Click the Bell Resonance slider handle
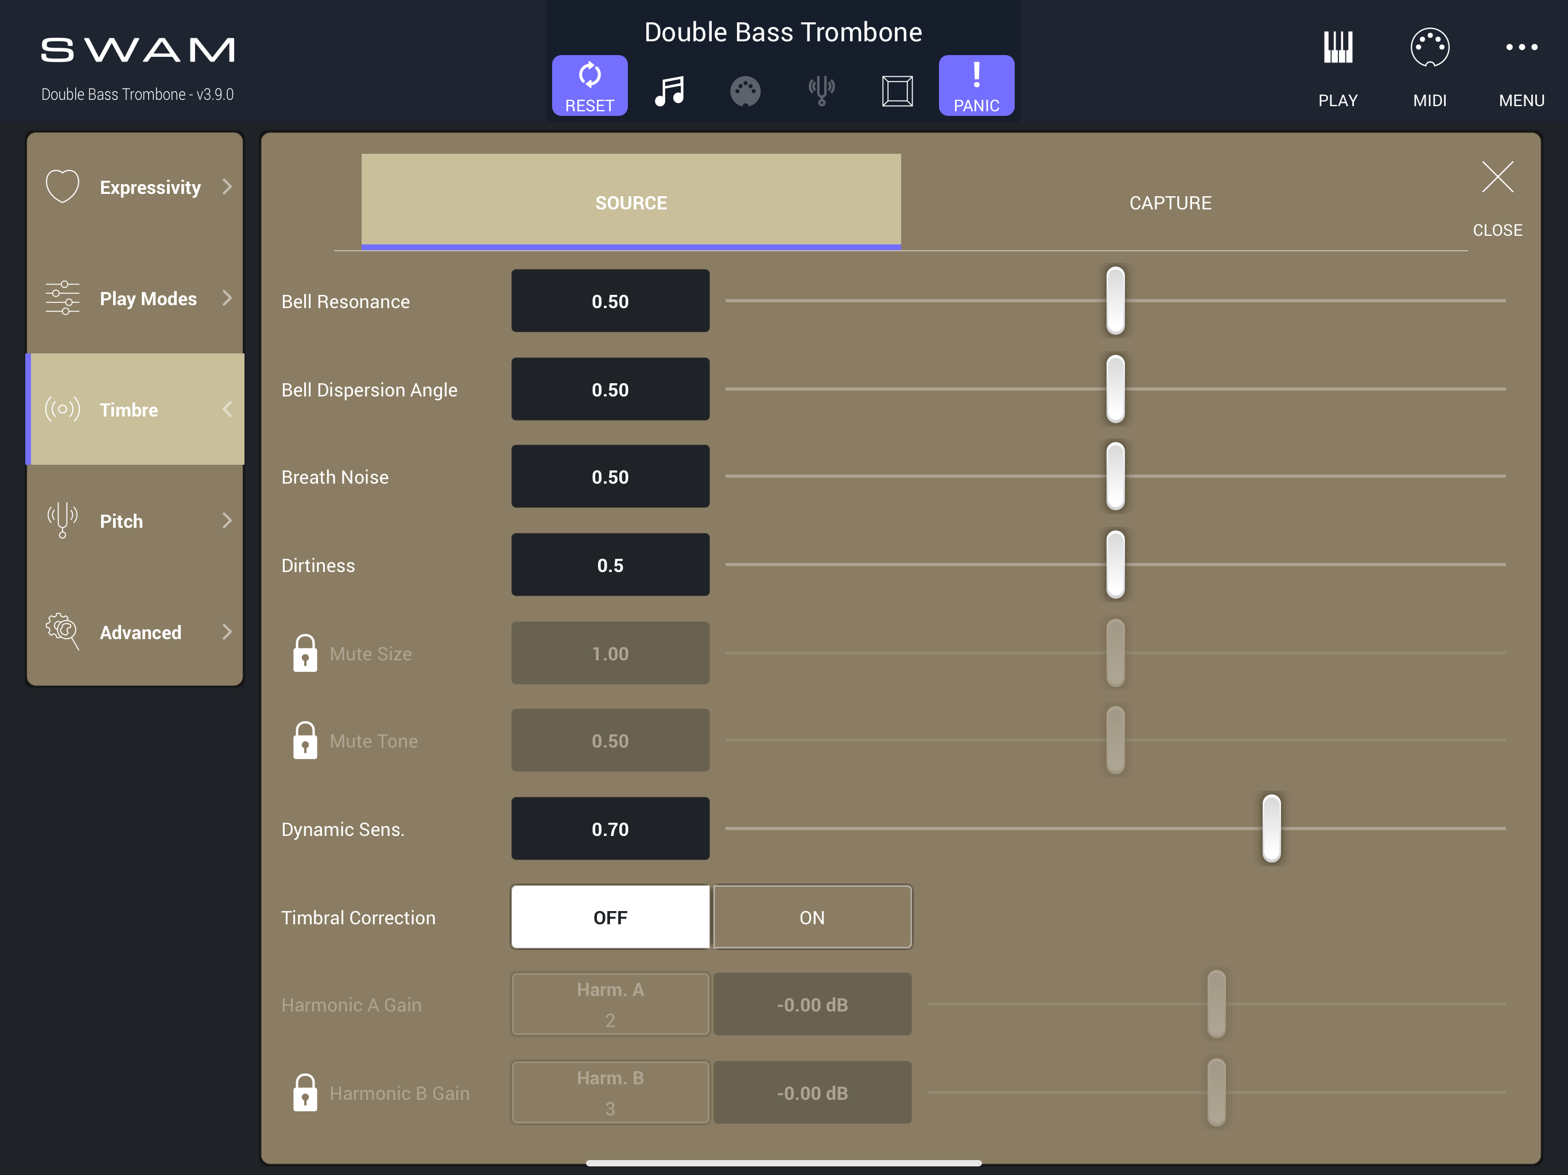This screenshot has width=1568, height=1175. click(1115, 301)
